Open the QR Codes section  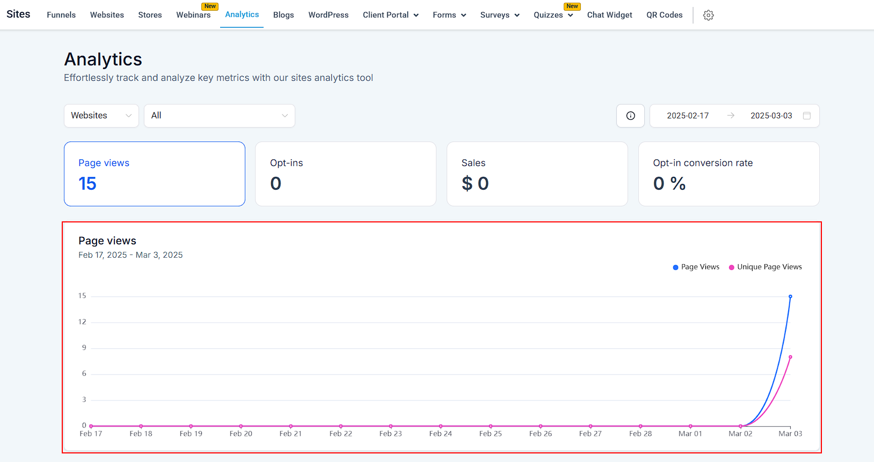click(664, 15)
